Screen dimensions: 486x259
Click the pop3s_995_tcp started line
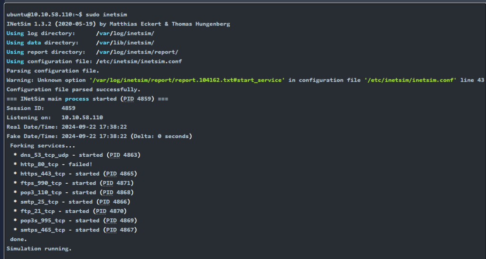pyautogui.click(x=75, y=220)
